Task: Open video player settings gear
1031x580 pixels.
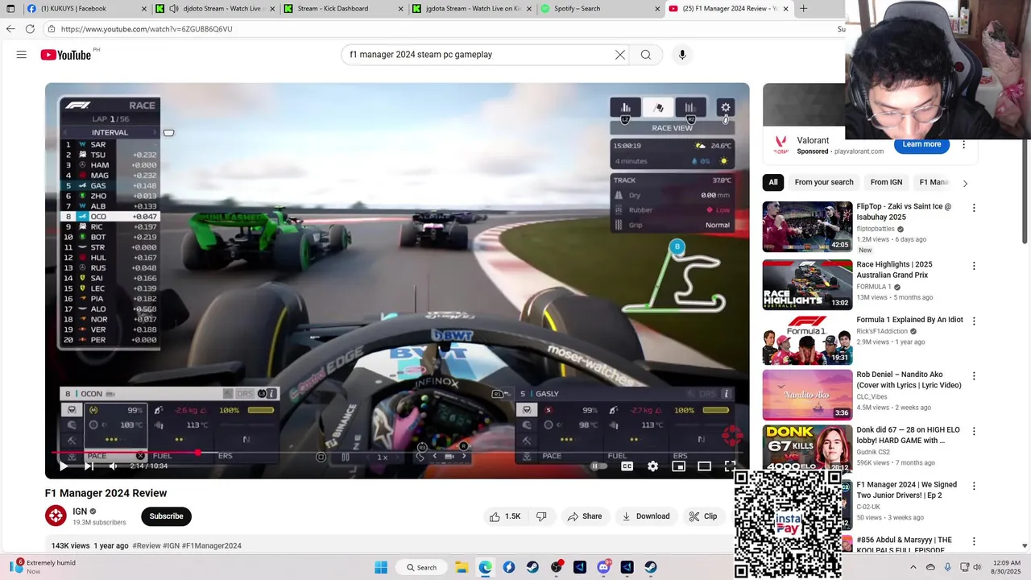Action: point(653,466)
